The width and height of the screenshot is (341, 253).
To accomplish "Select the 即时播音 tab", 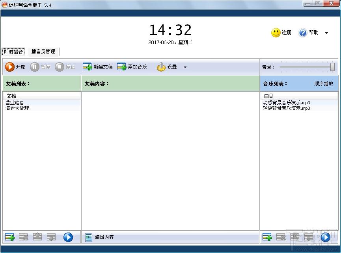I will point(13,52).
